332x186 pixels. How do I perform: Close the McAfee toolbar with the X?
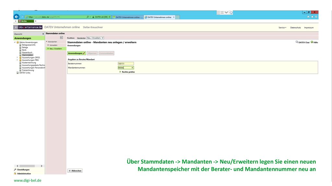pos(16,21)
